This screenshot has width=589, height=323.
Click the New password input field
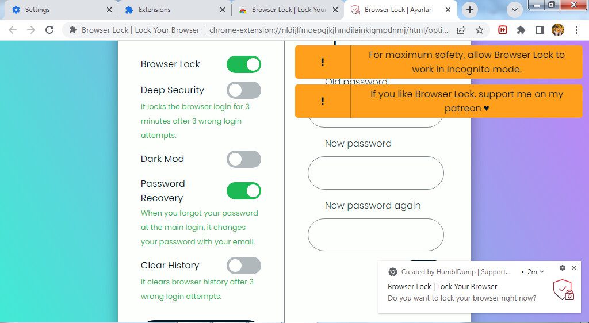click(x=376, y=173)
